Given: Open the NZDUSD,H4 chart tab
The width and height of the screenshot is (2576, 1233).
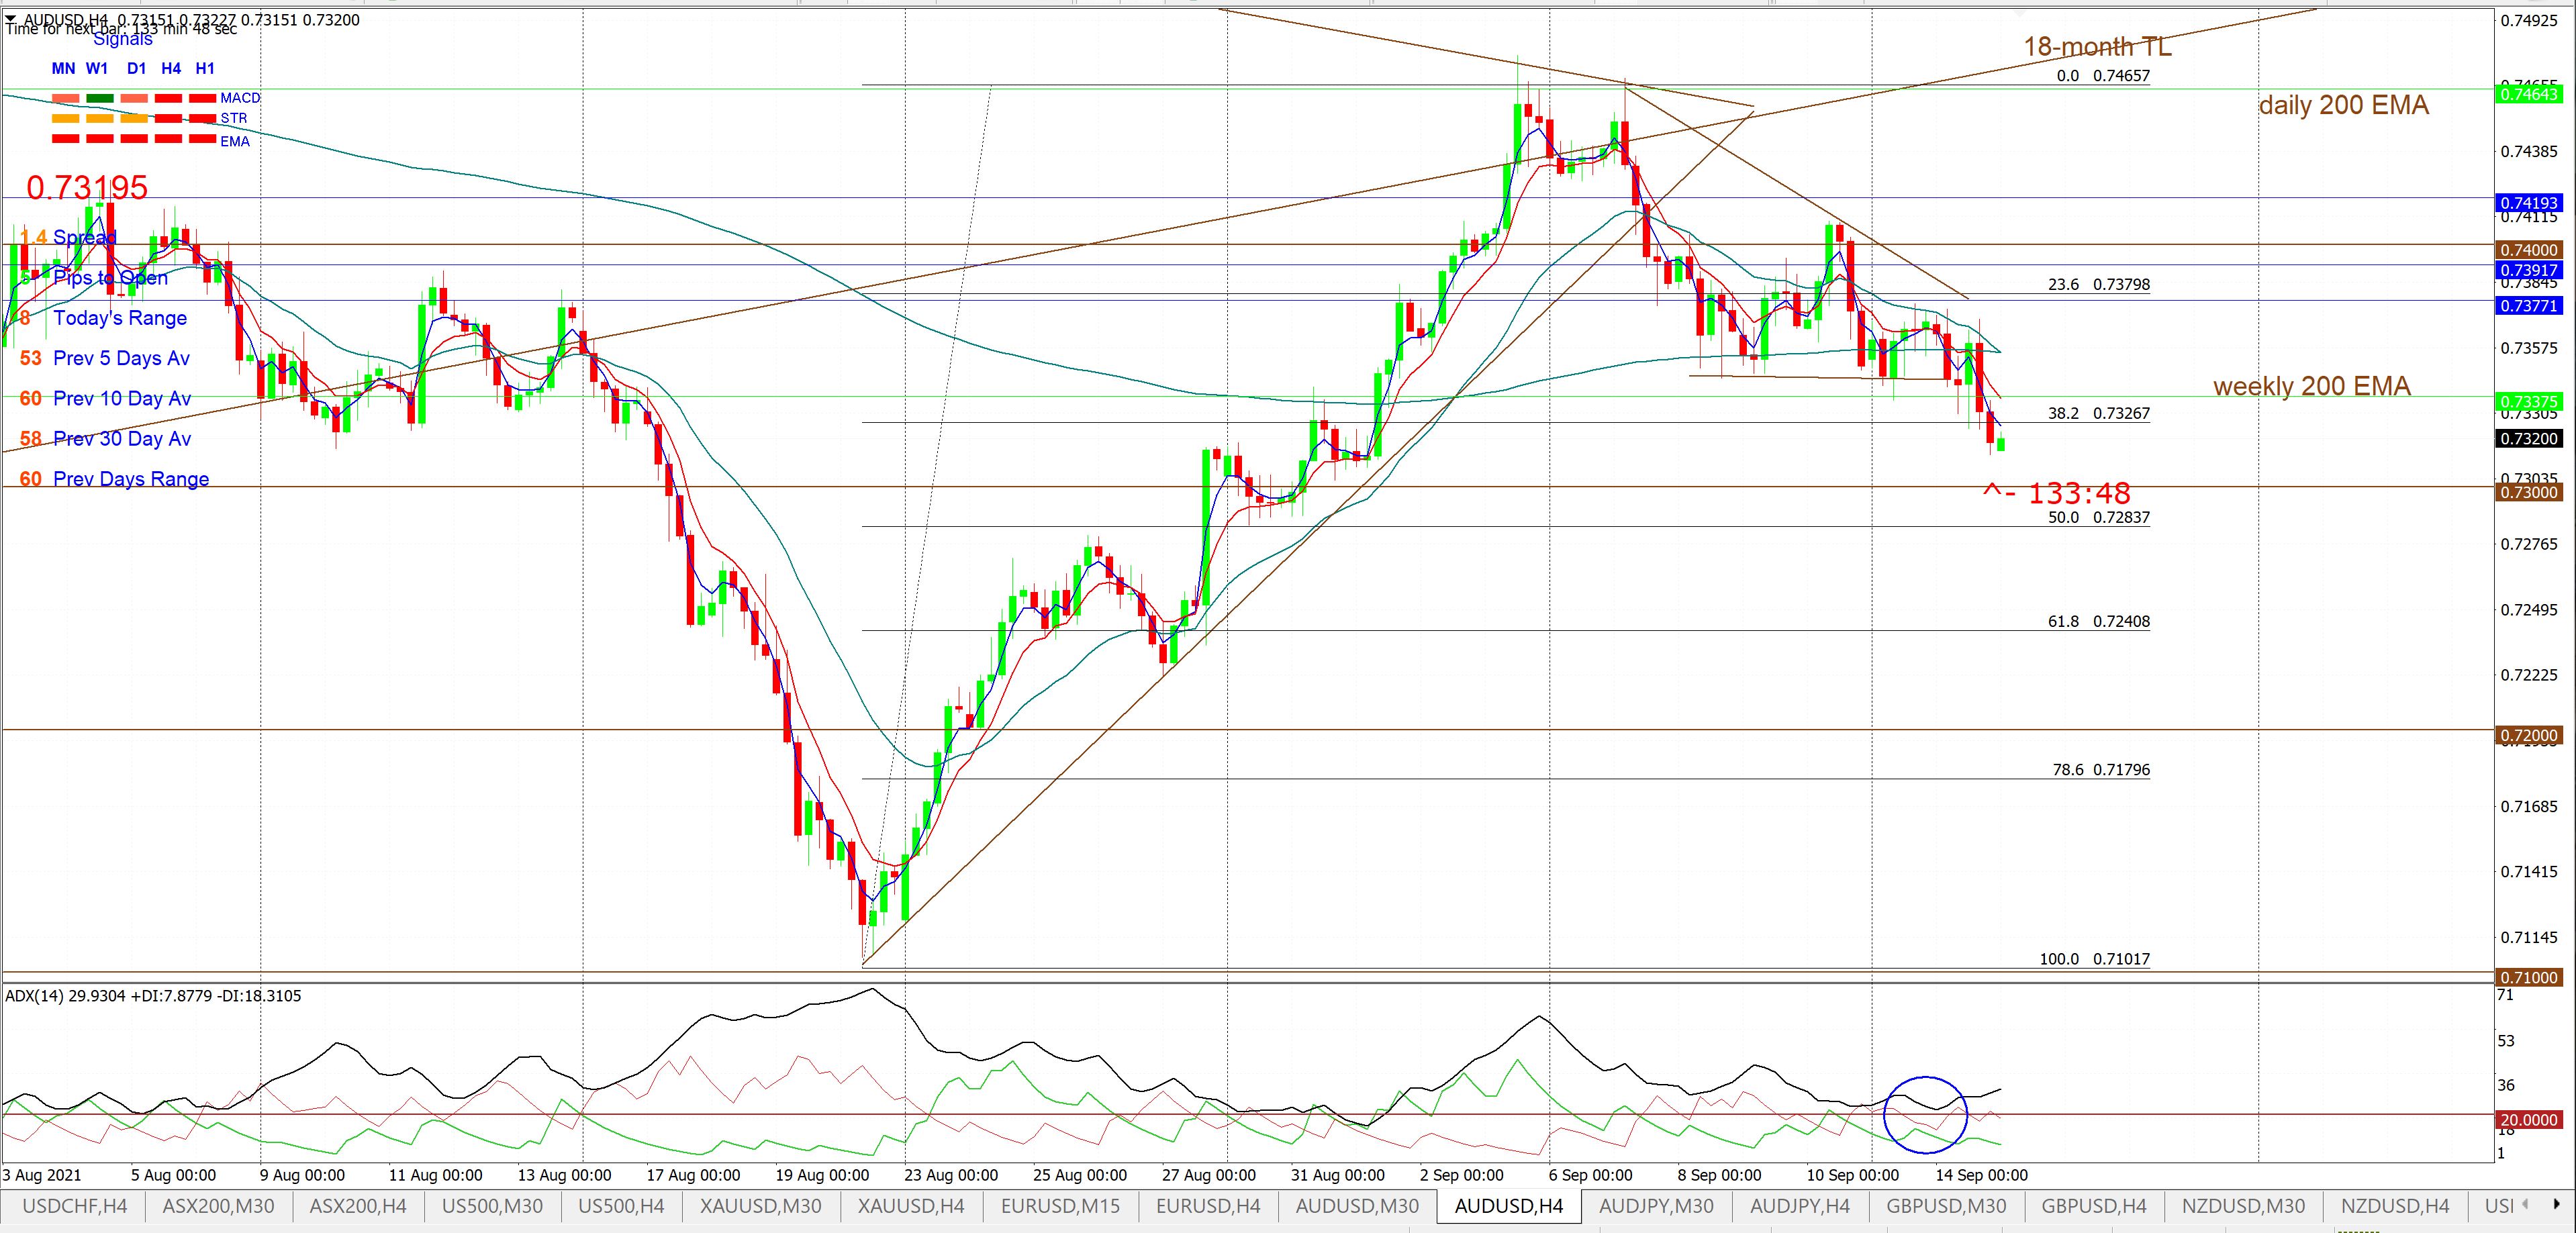Looking at the screenshot, I should pos(2395,1206).
